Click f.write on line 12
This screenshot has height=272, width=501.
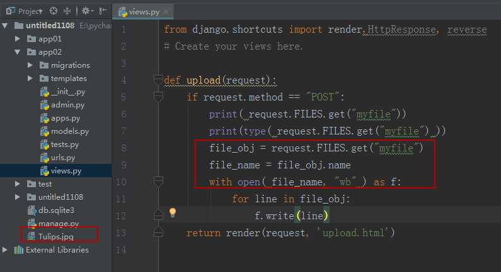click(x=274, y=216)
